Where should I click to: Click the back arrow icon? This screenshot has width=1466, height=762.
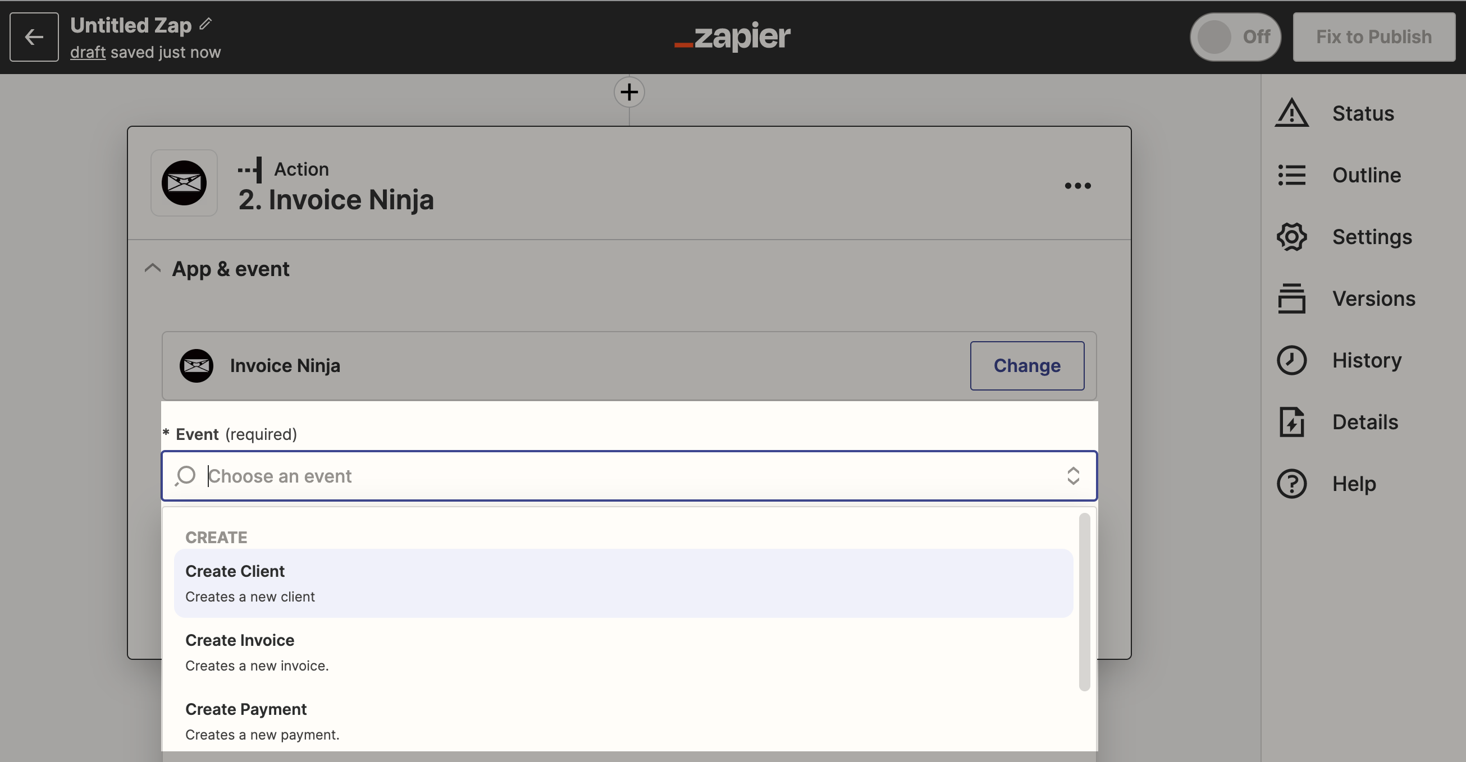(34, 37)
